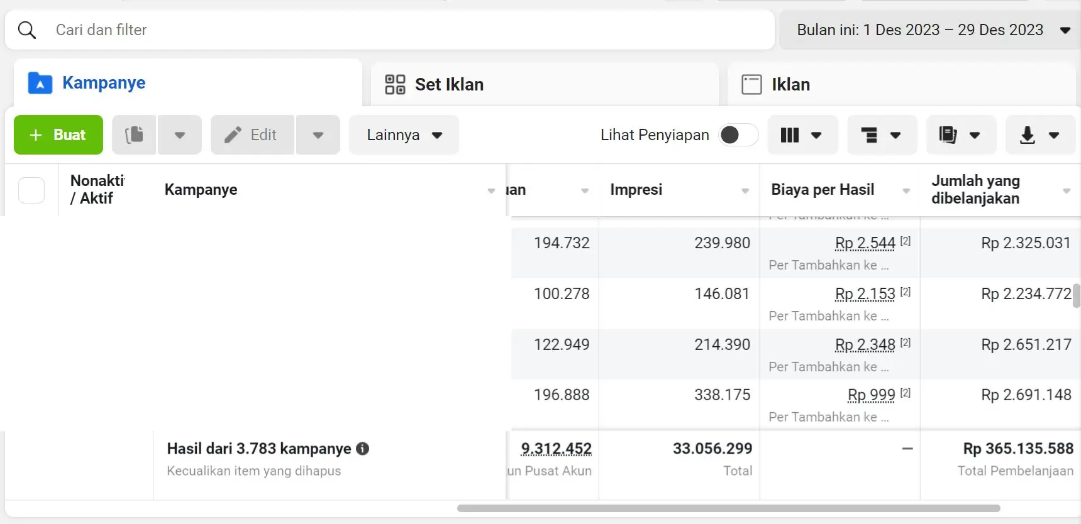
Task: Expand the dropdown arrow next to Edit
Action: [318, 134]
